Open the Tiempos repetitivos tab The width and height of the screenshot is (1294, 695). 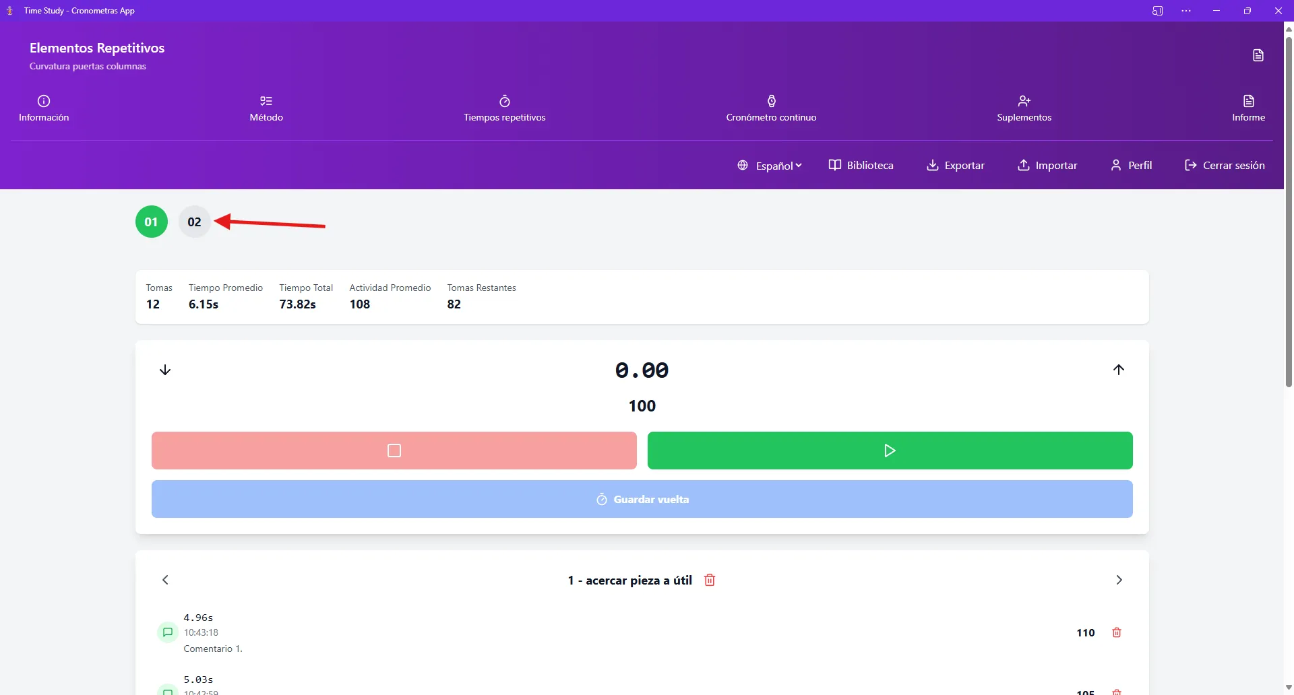(x=505, y=108)
